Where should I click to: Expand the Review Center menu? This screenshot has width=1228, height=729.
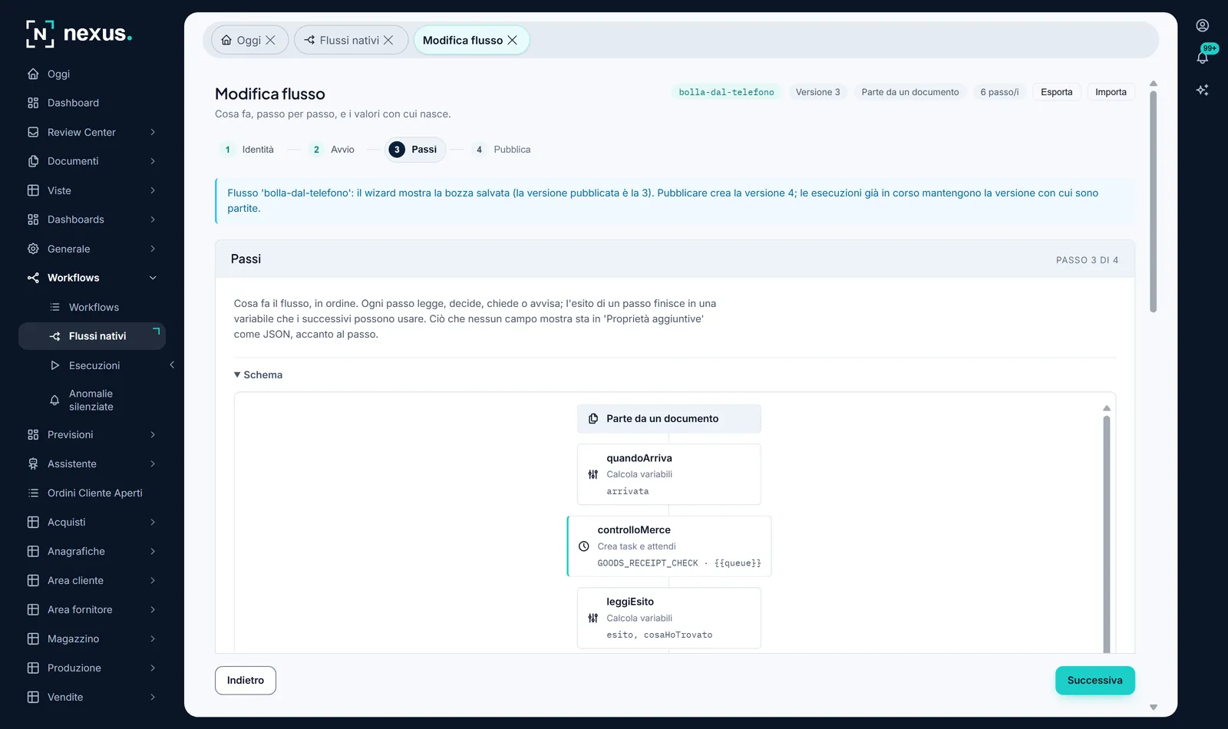(x=153, y=132)
